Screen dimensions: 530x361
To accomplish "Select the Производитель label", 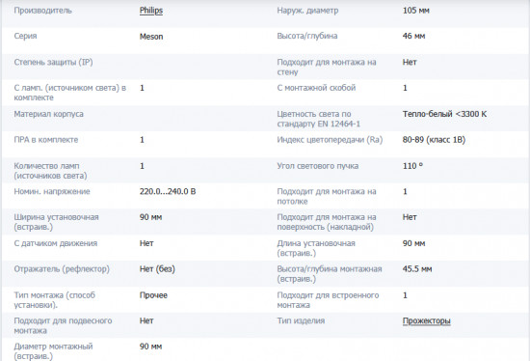I will pos(42,11).
